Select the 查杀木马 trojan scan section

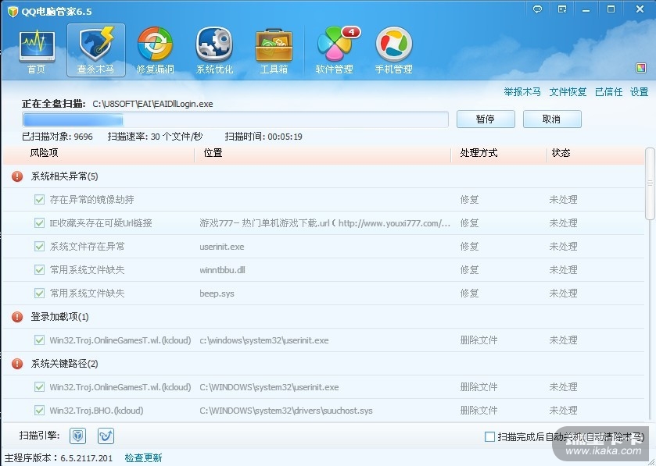(x=96, y=50)
